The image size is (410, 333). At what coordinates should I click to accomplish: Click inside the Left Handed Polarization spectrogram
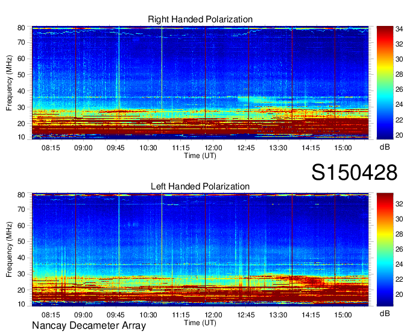coord(200,250)
